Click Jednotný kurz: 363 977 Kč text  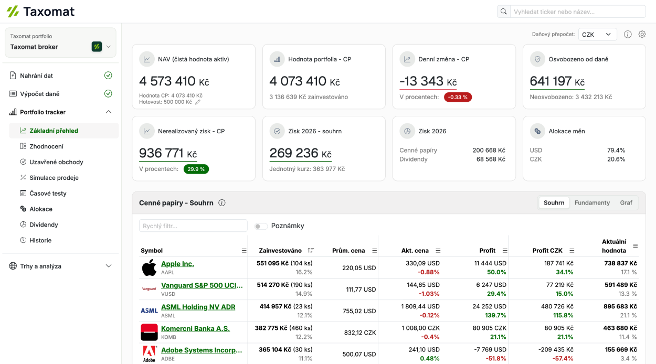(307, 169)
